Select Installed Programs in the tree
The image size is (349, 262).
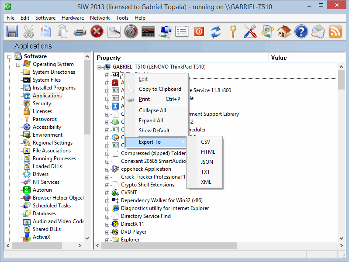click(54, 88)
